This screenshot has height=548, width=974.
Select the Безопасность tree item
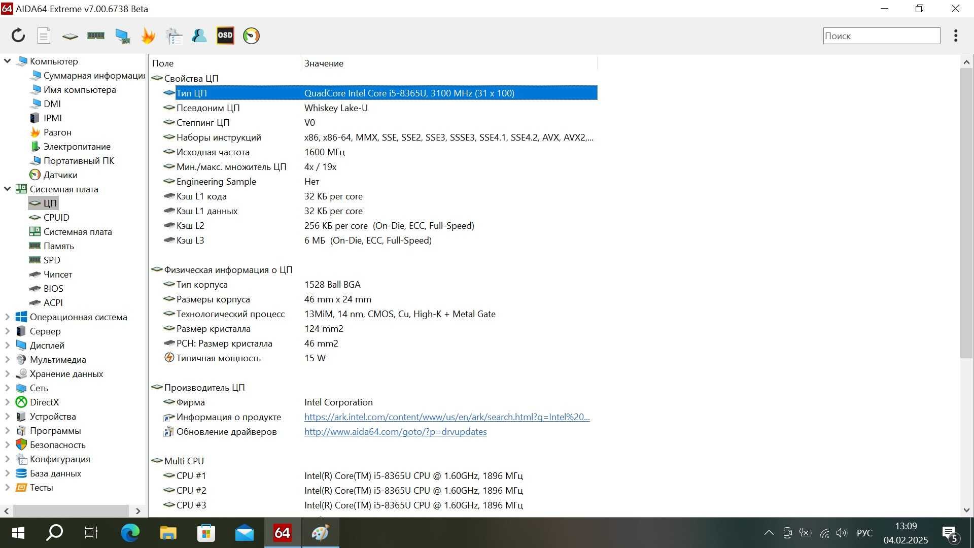pyautogui.click(x=57, y=444)
